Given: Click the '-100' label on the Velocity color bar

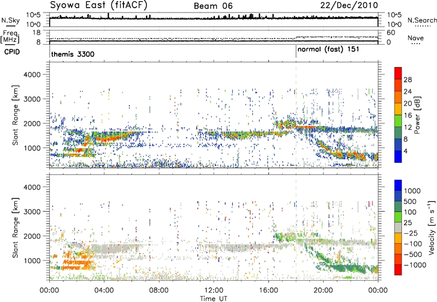Looking at the screenshot, I should click(x=412, y=244).
